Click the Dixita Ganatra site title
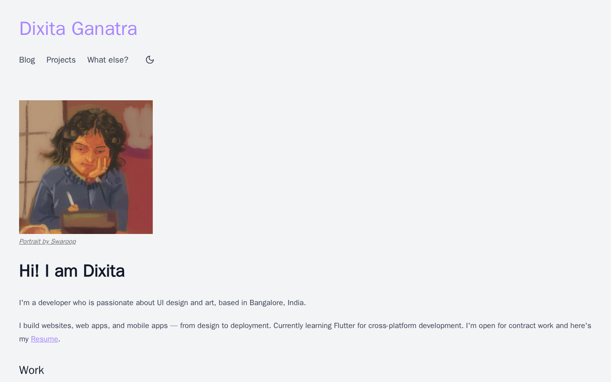Viewport: 611px width, 382px height. tap(78, 29)
